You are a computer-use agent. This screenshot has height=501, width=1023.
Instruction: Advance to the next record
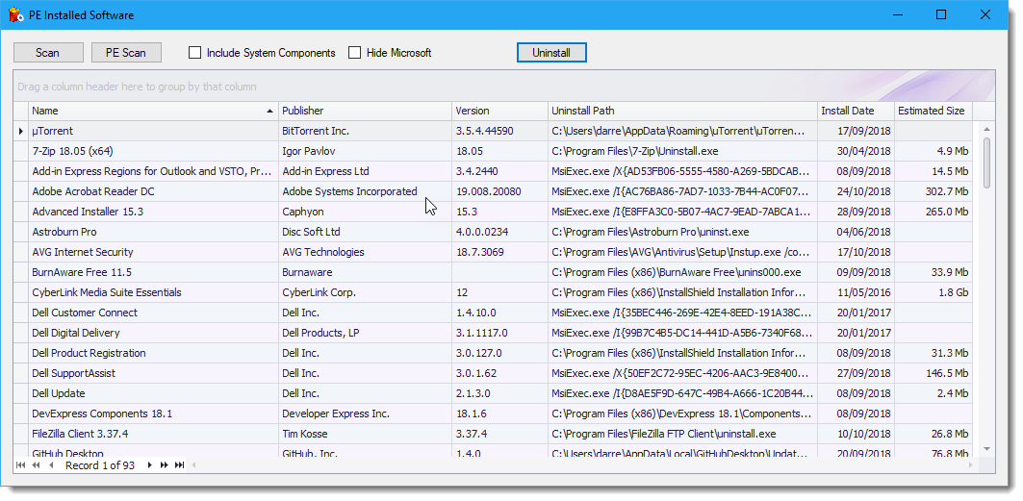(149, 465)
